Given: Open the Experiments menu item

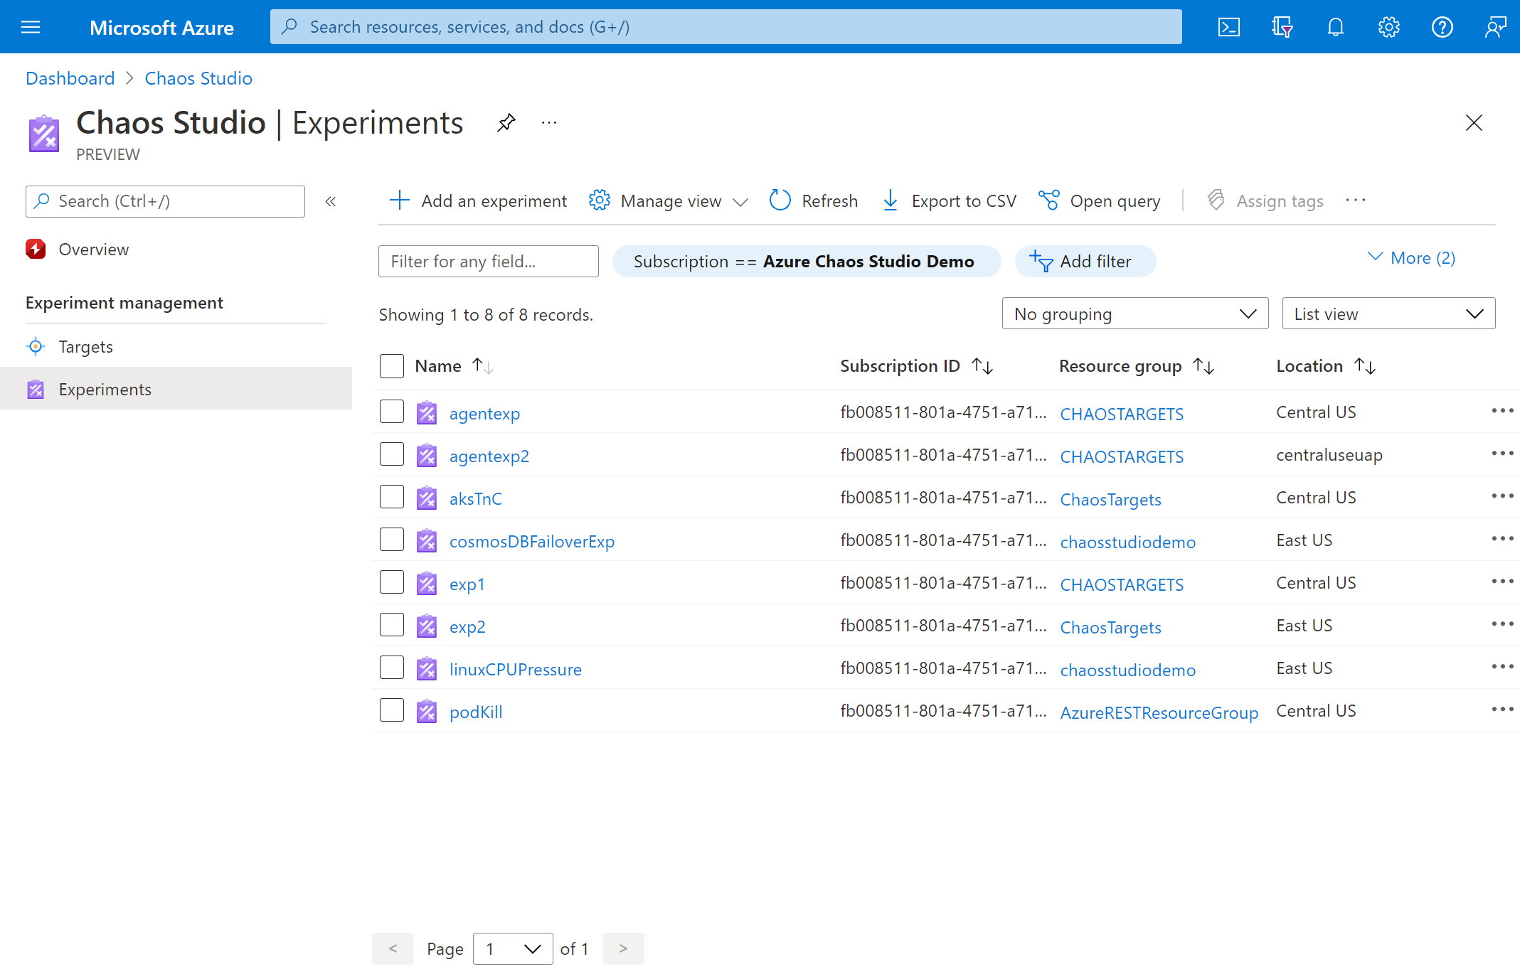Looking at the screenshot, I should tap(105, 387).
